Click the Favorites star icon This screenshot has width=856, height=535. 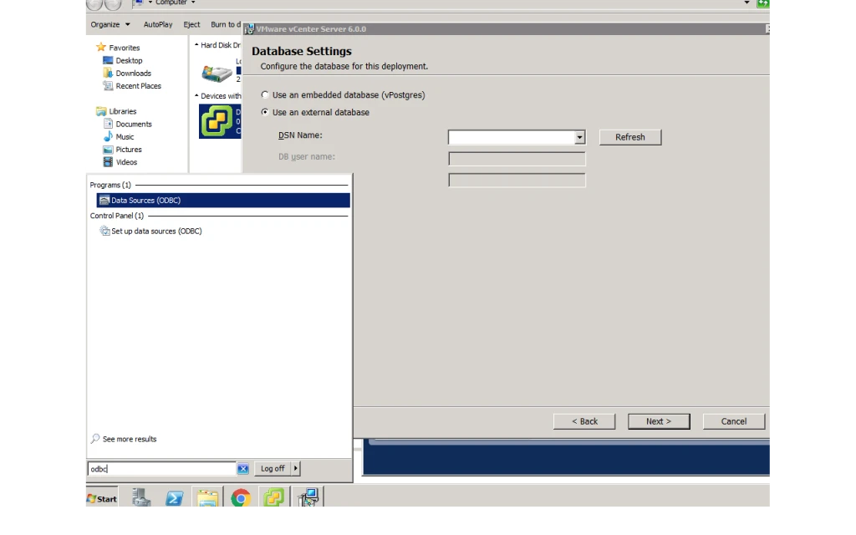[101, 47]
